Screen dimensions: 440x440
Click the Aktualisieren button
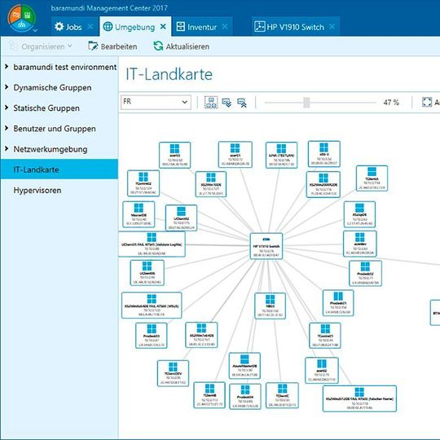point(182,46)
